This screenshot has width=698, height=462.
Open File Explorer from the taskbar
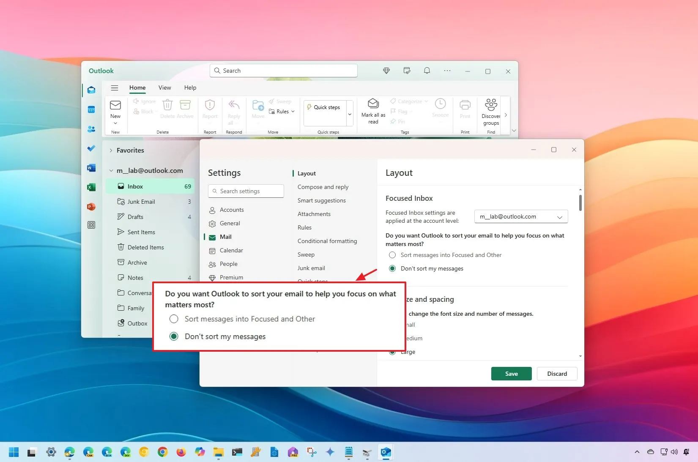pos(219,452)
